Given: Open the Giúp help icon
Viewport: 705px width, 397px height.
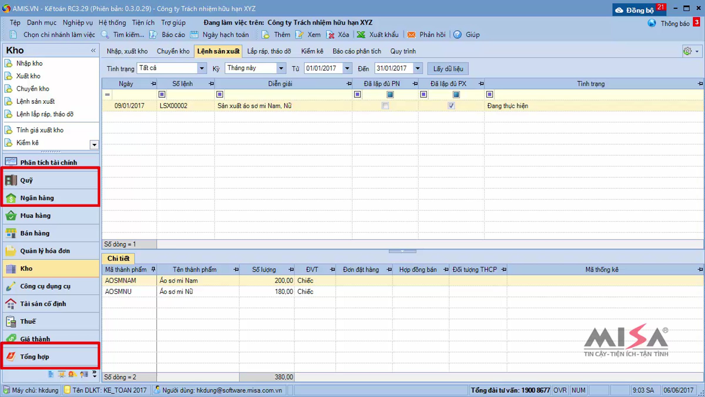Looking at the screenshot, I should (457, 35).
